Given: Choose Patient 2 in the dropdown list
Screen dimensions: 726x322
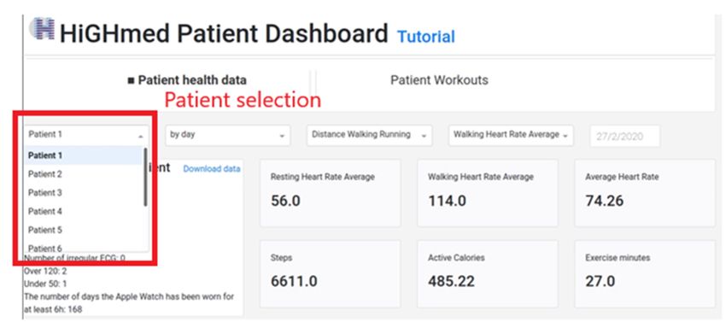Looking at the screenshot, I should tap(84, 174).
